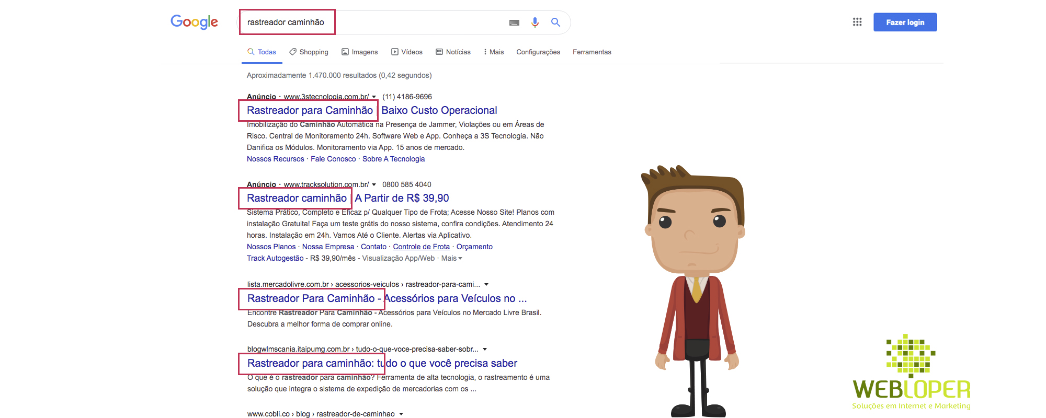Open Nossa Empresa sitelink
The height and width of the screenshot is (418, 1046).
328,247
